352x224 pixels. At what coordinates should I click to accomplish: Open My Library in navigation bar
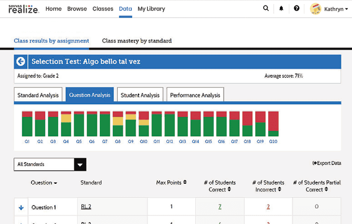151,9
